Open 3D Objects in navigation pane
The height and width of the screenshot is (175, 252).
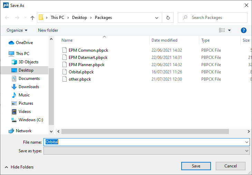pyautogui.click(x=28, y=62)
